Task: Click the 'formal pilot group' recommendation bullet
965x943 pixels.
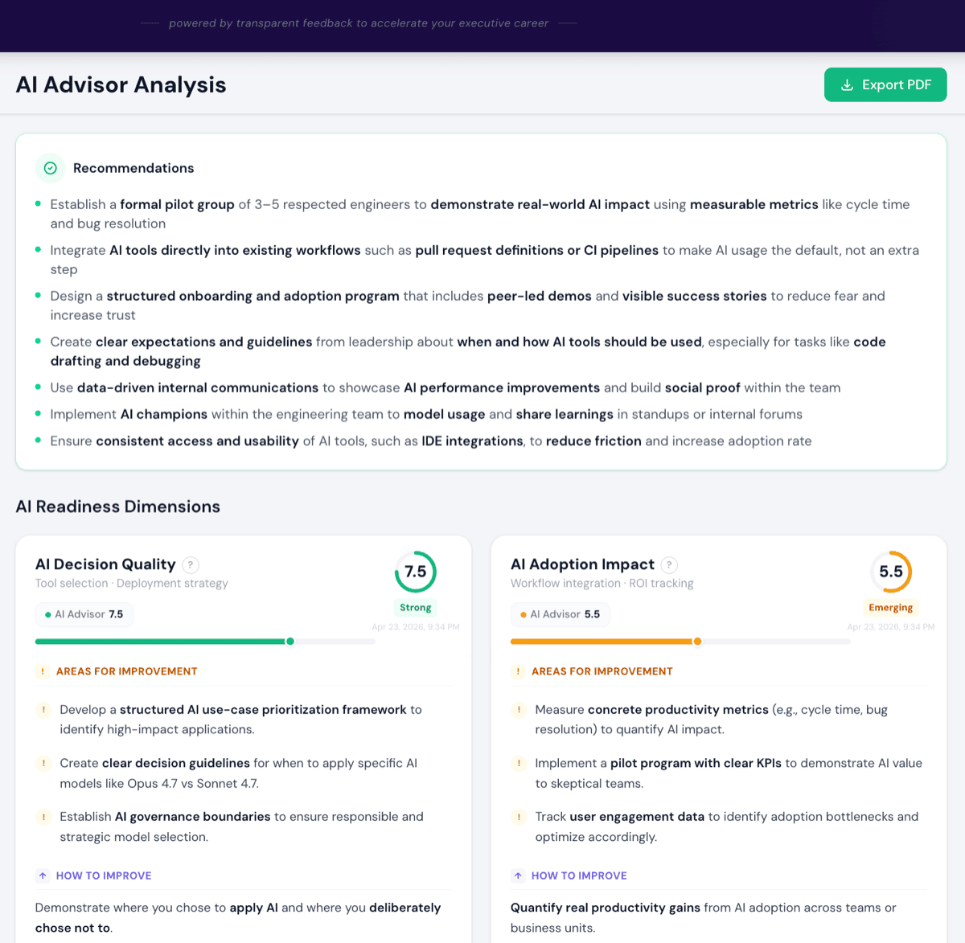Action: (x=480, y=214)
